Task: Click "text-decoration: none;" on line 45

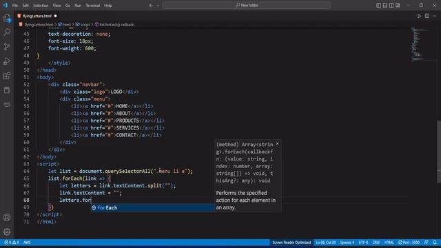Action: (x=79, y=34)
